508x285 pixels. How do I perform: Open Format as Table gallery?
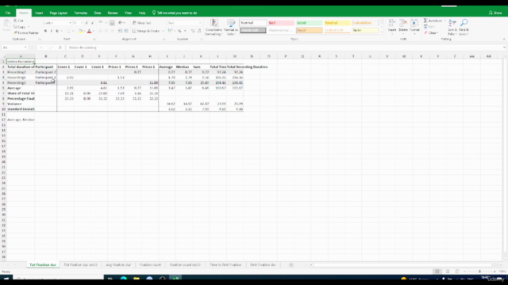pyautogui.click(x=231, y=27)
